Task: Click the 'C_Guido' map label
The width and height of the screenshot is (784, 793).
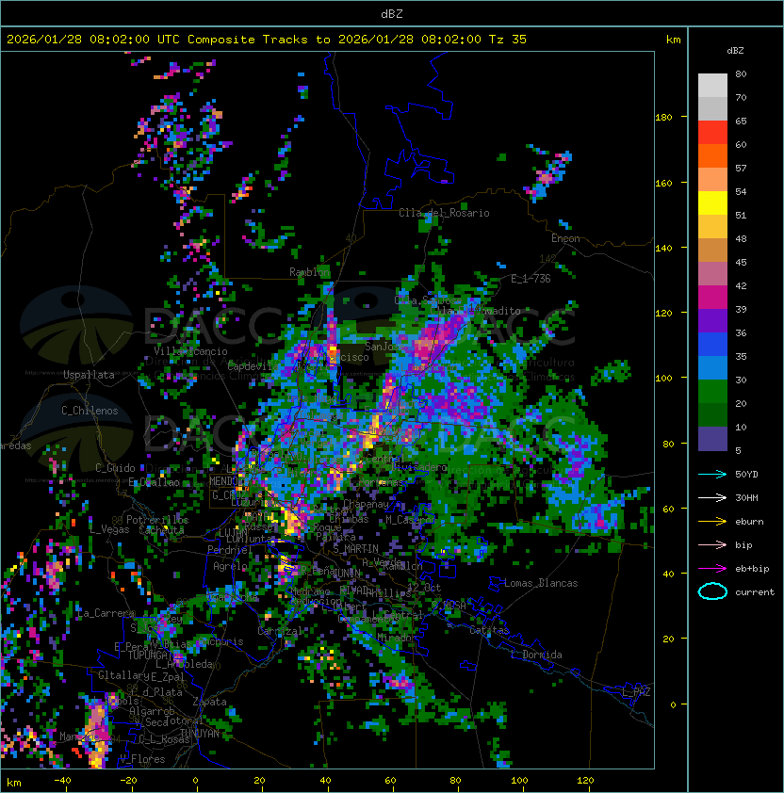Action: [115, 468]
